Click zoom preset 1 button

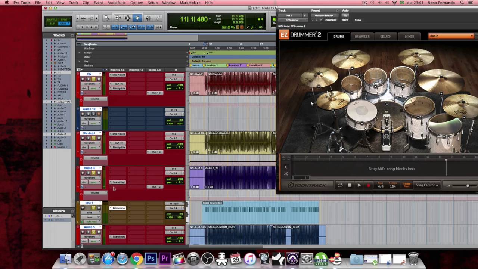coord(79,27)
